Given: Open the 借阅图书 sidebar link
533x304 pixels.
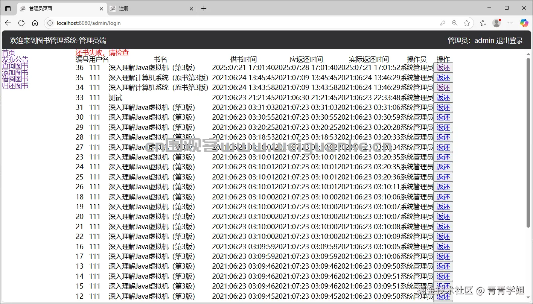Looking at the screenshot, I should (15, 79).
